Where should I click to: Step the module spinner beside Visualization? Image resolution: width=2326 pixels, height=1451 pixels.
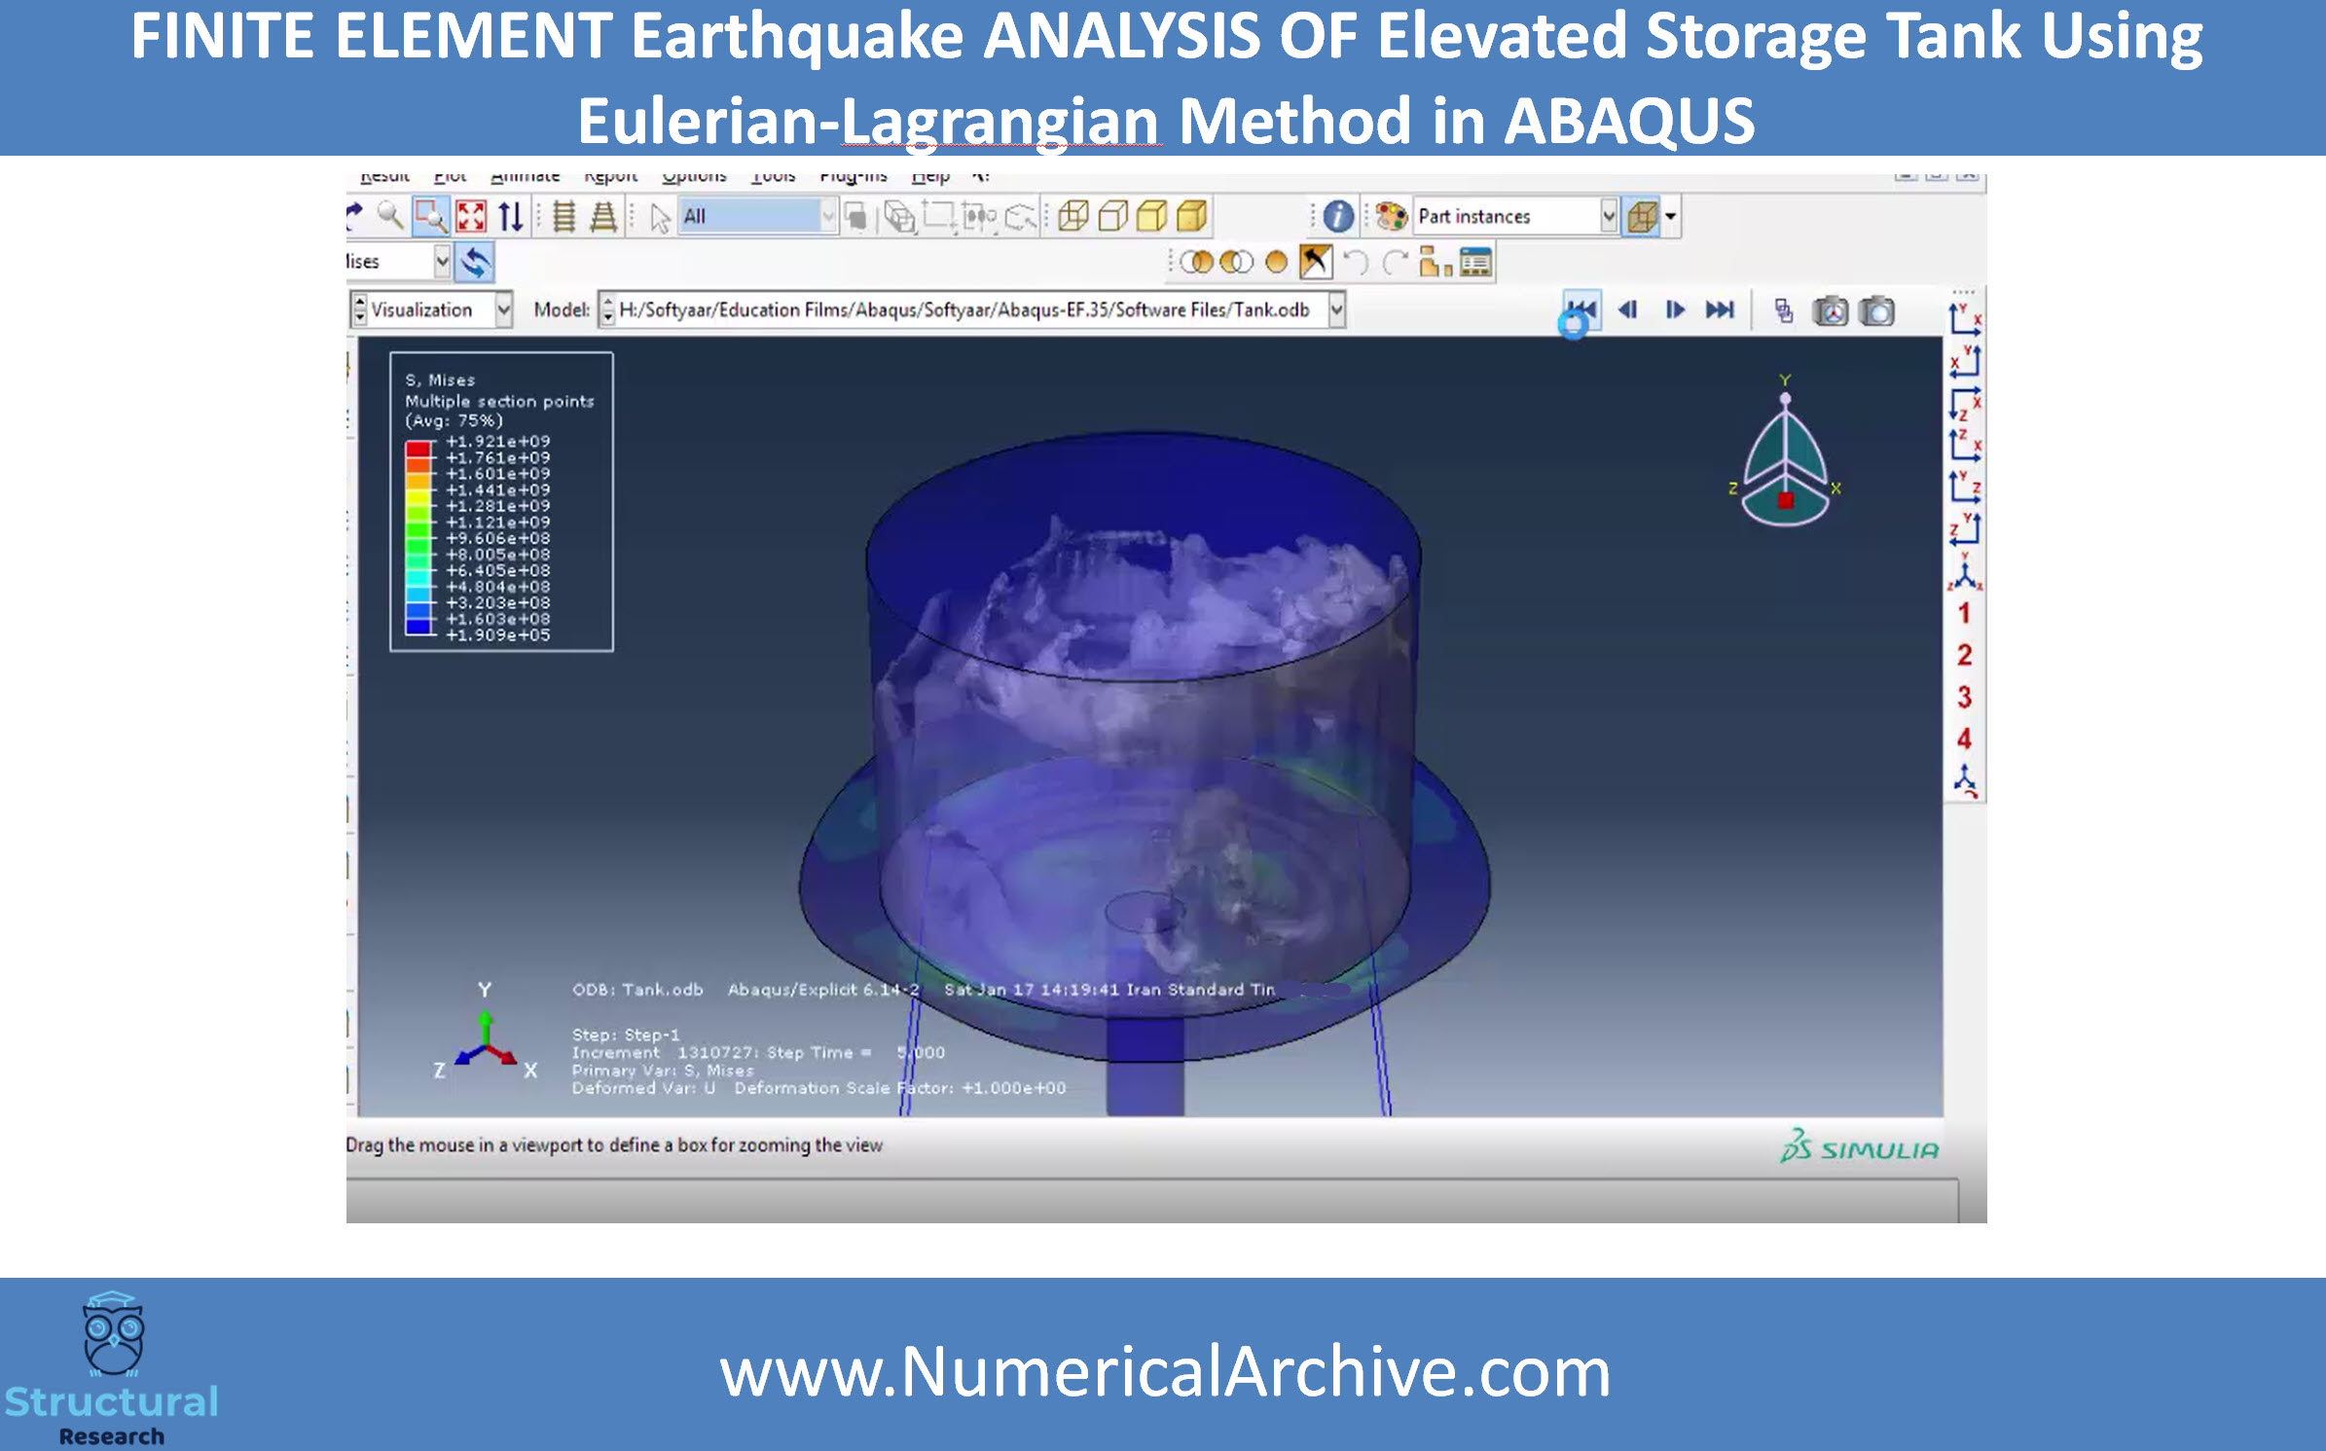[359, 309]
